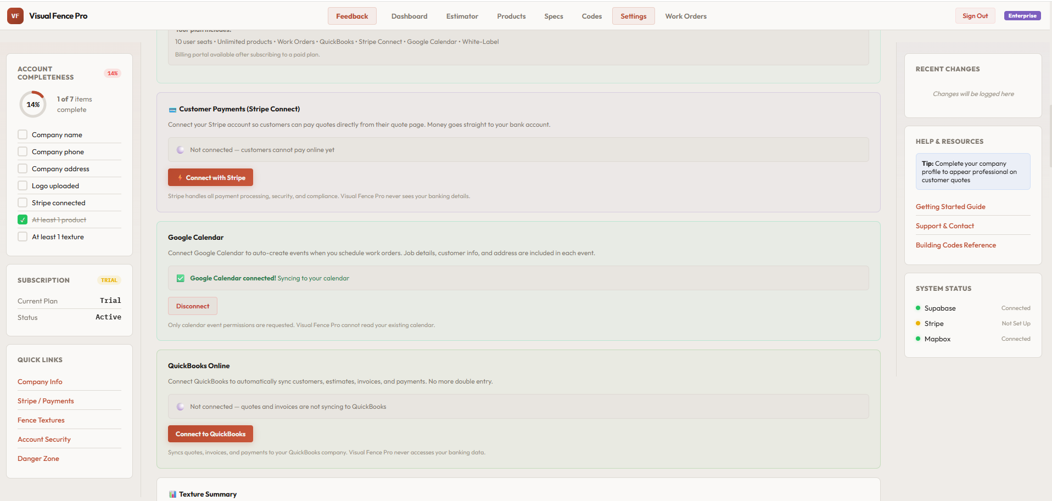The width and height of the screenshot is (1052, 501).
Task: Click the Texture Summary chart icon
Action: click(172, 494)
